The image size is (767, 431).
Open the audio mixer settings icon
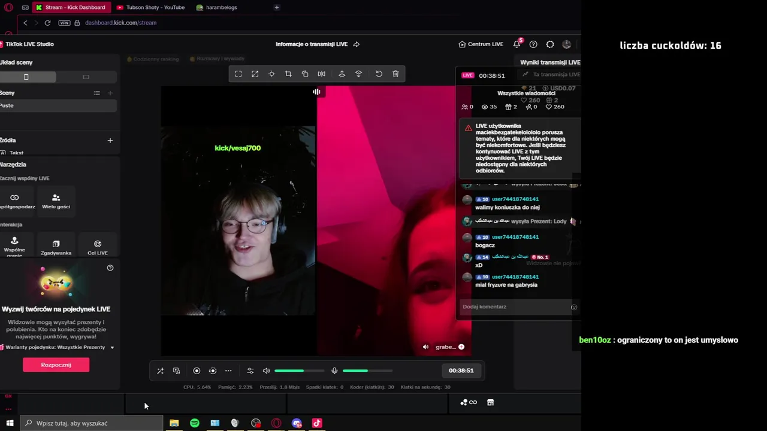(250, 371)
